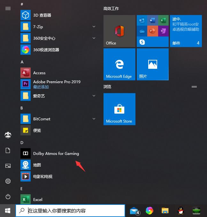Open Access from the app list

tap(39, 73)
